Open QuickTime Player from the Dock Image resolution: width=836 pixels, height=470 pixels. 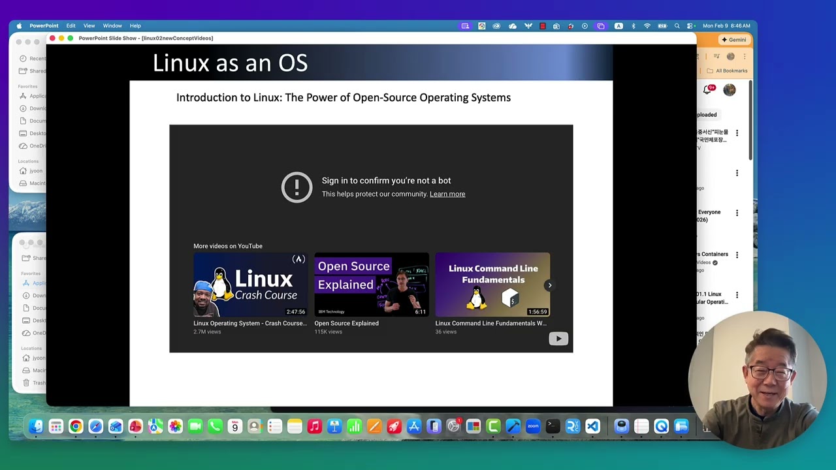click(x=662, y=427)
